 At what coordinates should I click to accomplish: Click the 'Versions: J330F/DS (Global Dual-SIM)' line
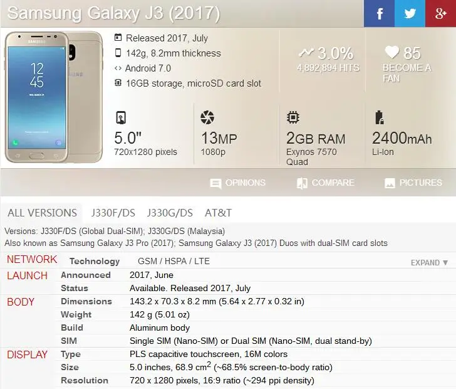pos(115,232)
